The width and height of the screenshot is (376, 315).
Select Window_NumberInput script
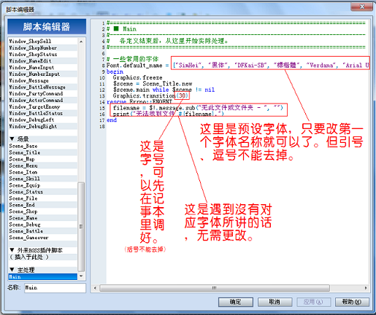43,74
